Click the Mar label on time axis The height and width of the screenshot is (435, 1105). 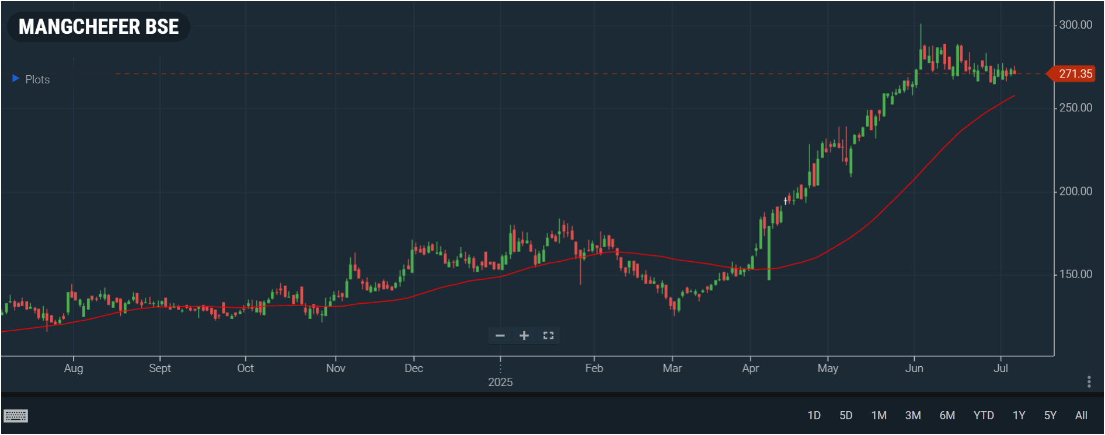(672, 368)
